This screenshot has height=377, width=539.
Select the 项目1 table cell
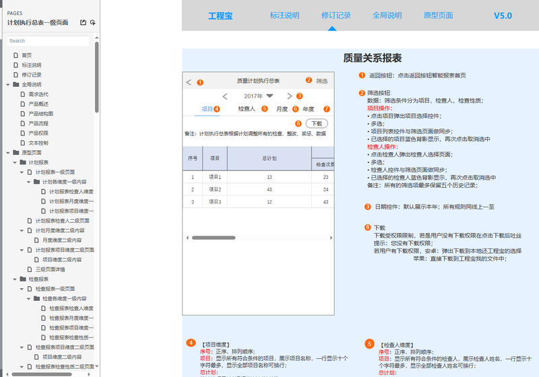click(x=215, y=177)
